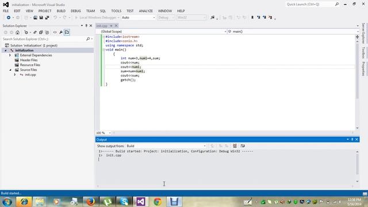Select Resource Files folder in Solution Explorer
The image size is (368, 207).
pyautogui.click(x=30, y=65)
